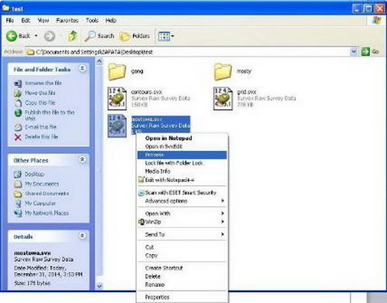Open the File menu
The image size is (387, 303).
[10, 20]
